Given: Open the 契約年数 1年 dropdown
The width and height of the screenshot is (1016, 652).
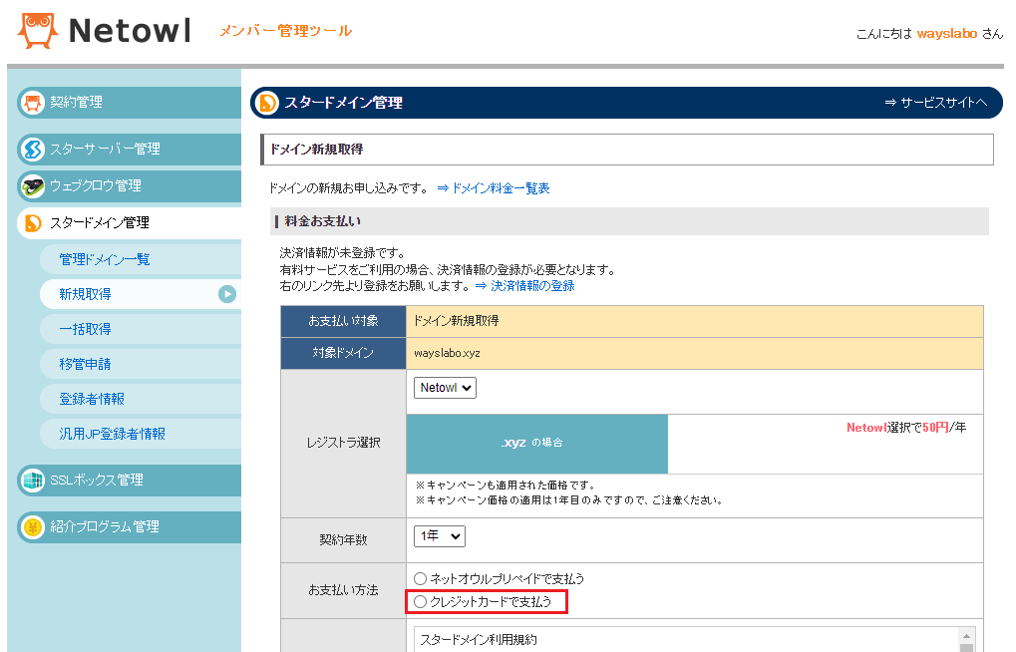Looking at the screenshot, I should point(440,536).
